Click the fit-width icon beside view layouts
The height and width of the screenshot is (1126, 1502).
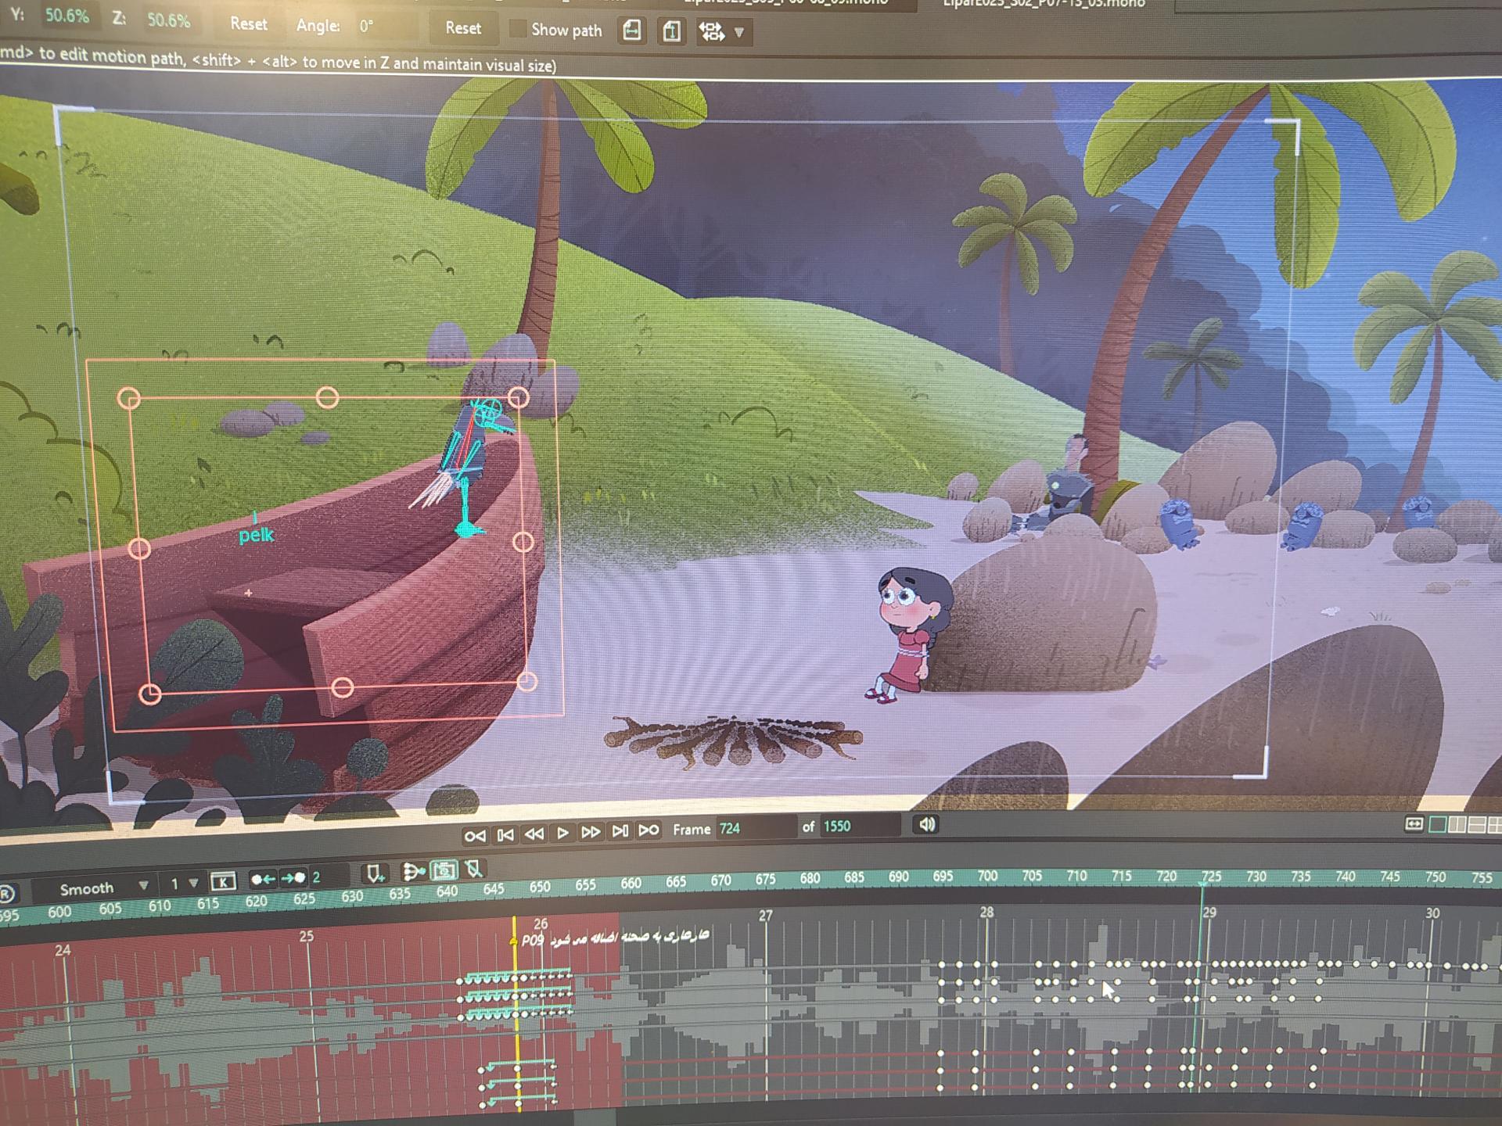(1414, 824)
